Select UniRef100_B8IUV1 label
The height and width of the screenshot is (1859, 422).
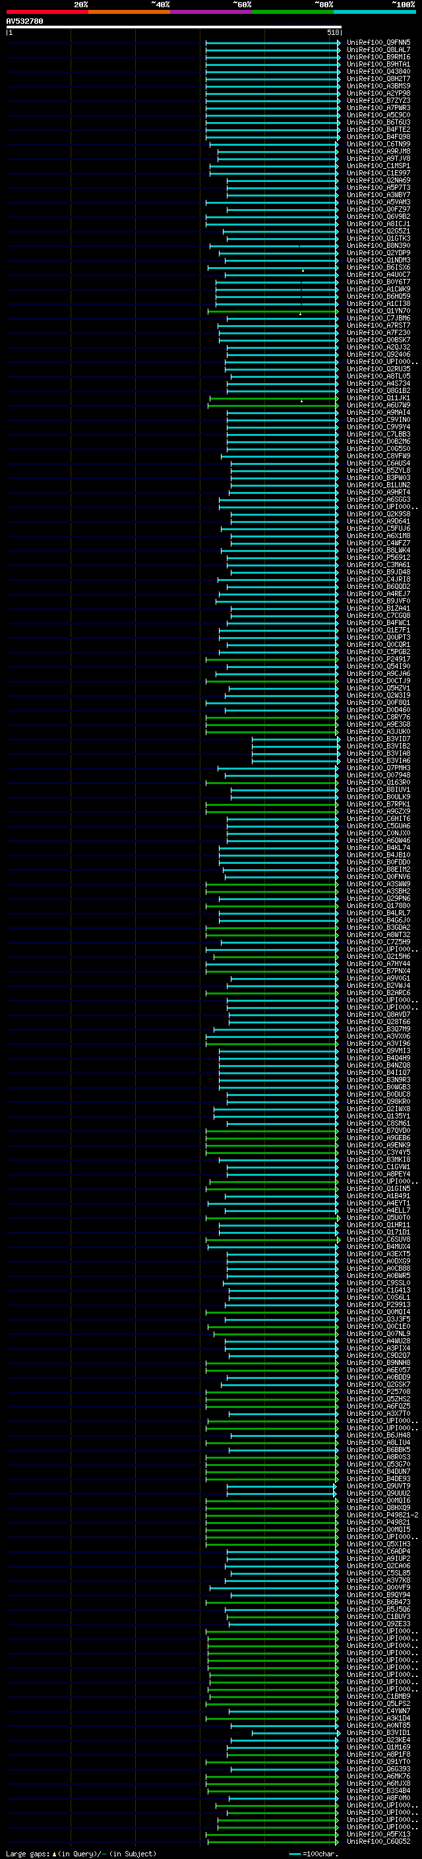coord(378,789)
